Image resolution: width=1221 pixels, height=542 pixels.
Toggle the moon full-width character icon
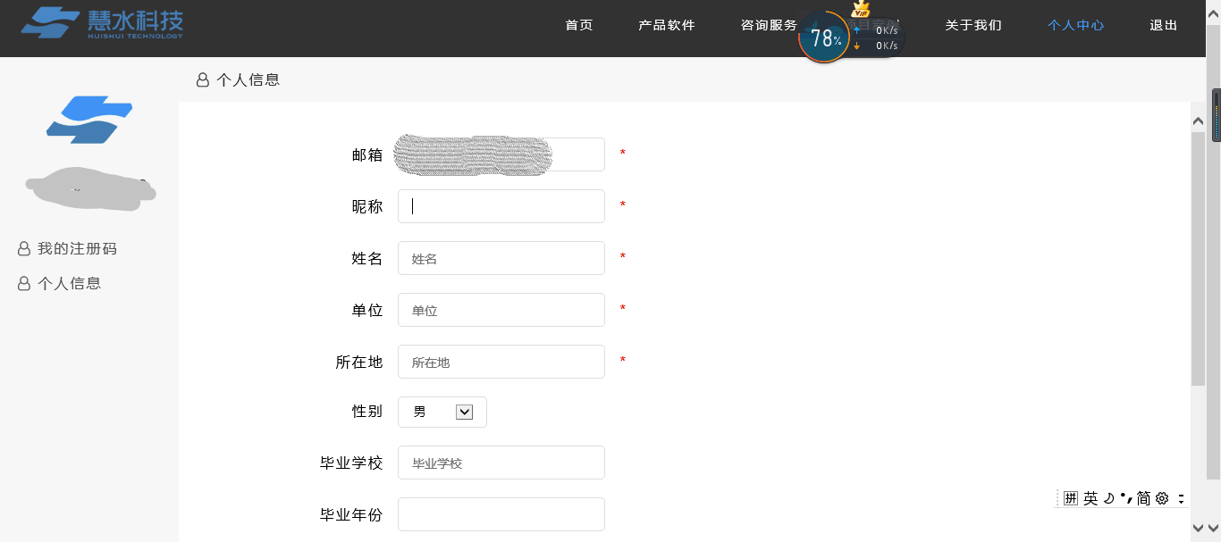tap(1107, 497)
